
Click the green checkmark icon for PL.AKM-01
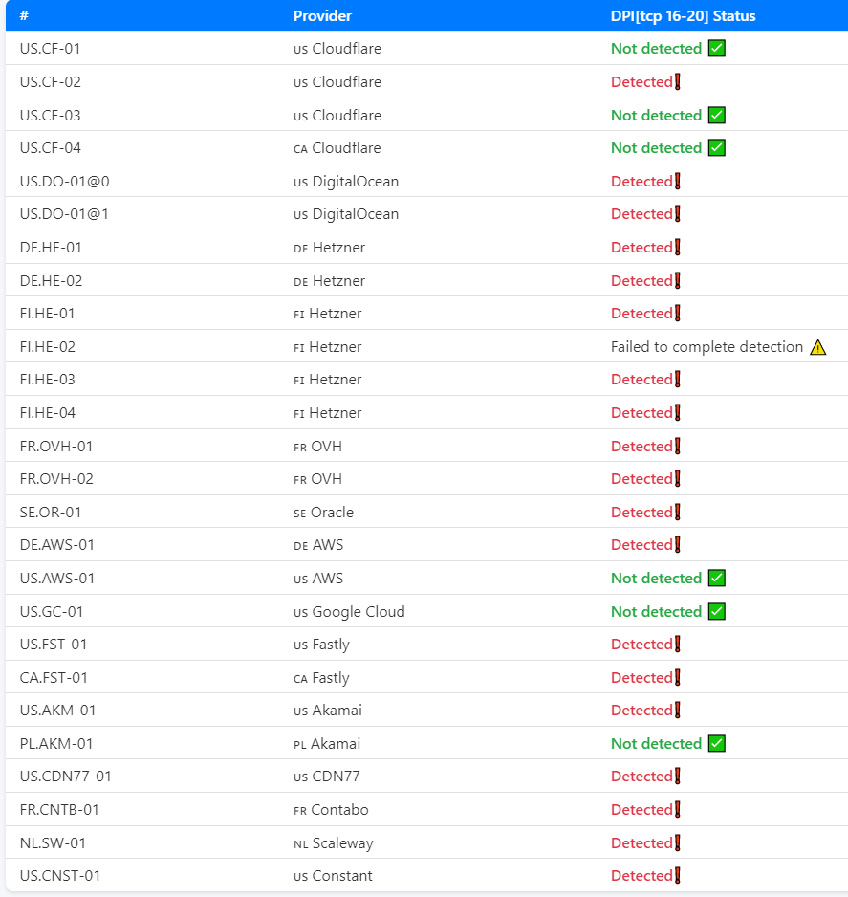click(x=716, y=744)
